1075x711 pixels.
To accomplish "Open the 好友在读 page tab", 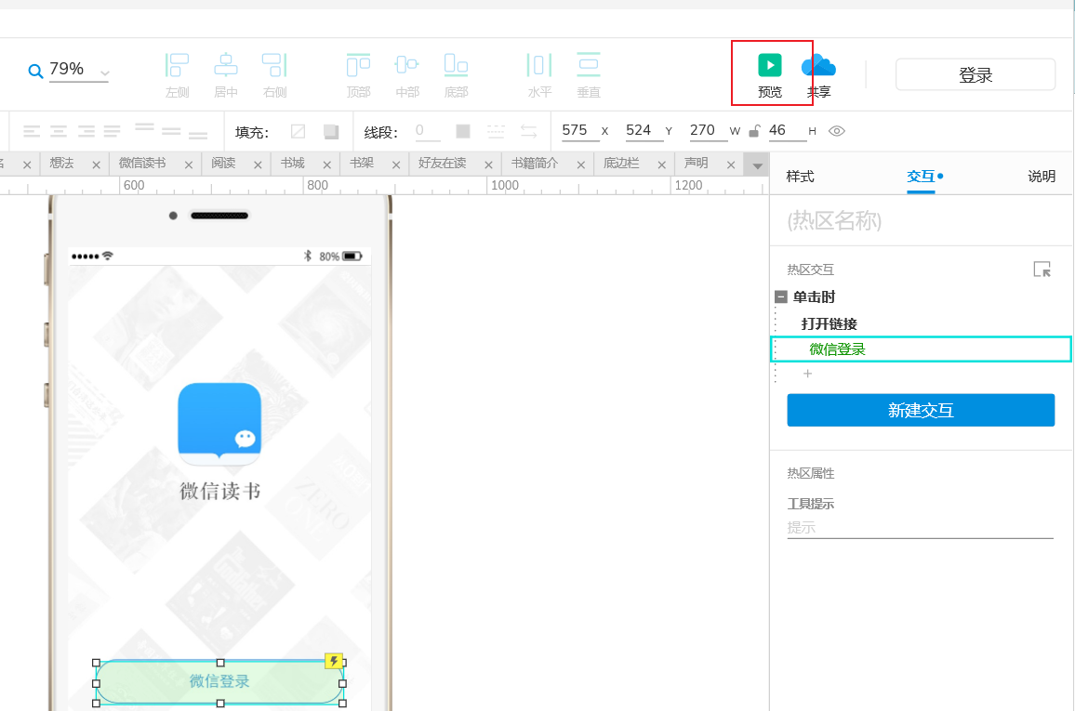I will click(443, 163).
